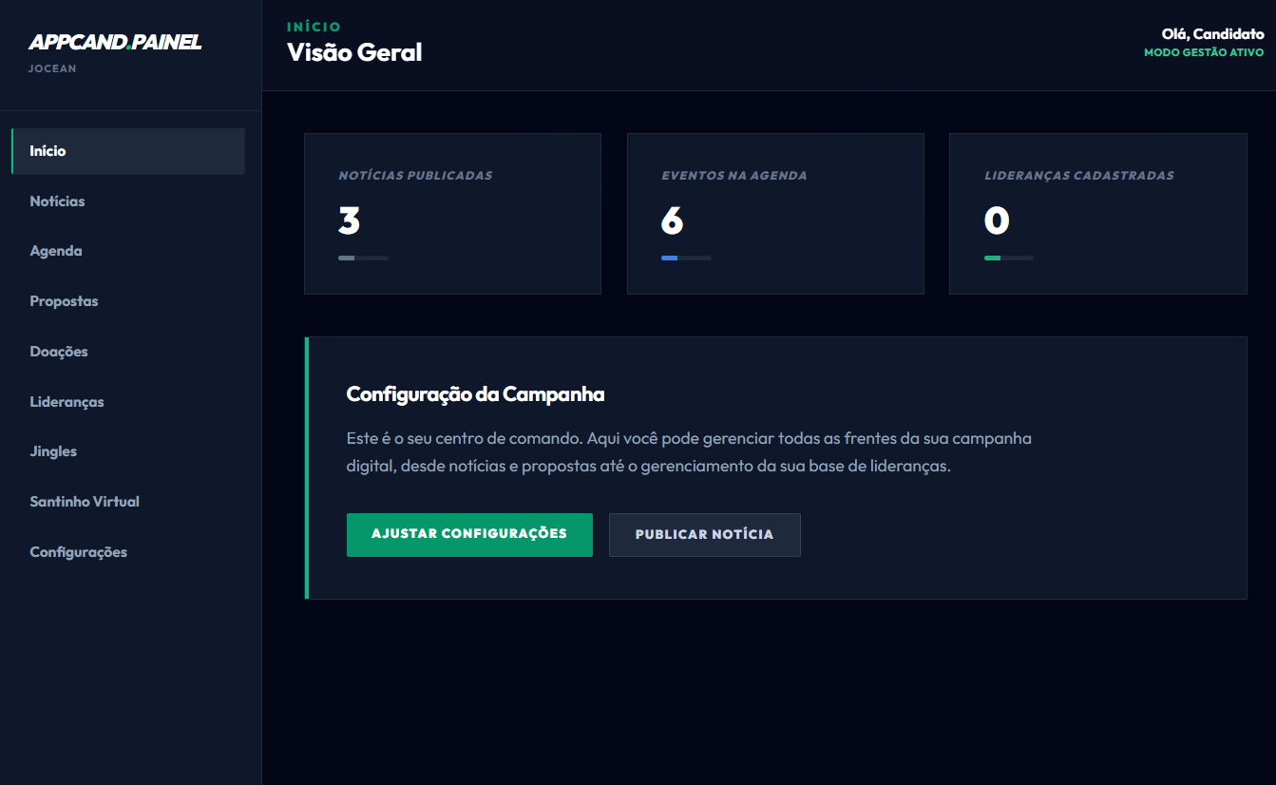
Task: Open the Santinho Virtual section
Action: [x=85, y=501]
